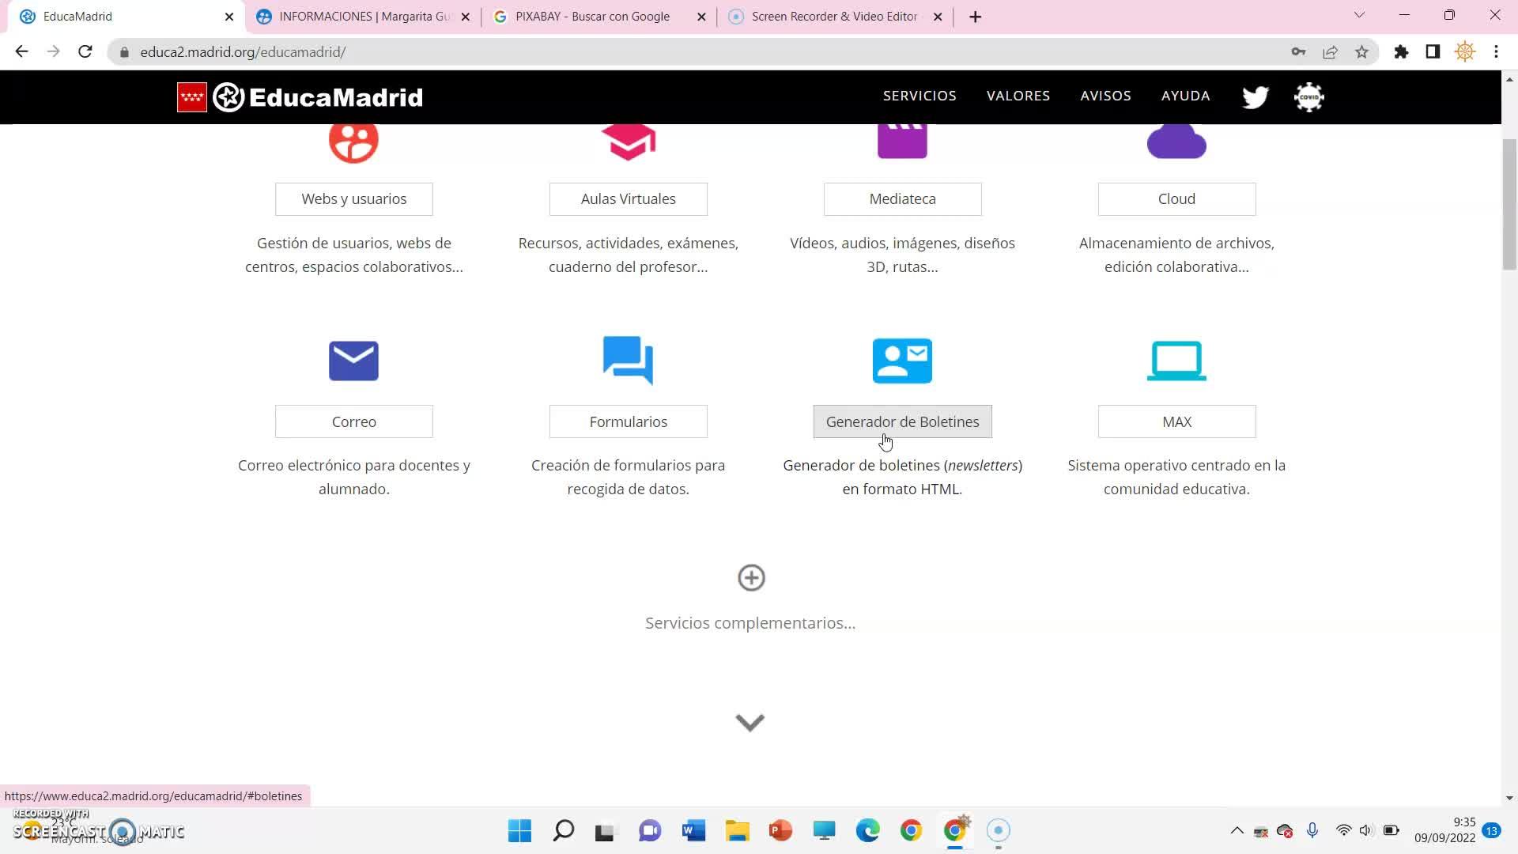Bookmark page with the star icon
Image resolution: width=1518 pixels, height=854 pixels.
pos(1361,52)
